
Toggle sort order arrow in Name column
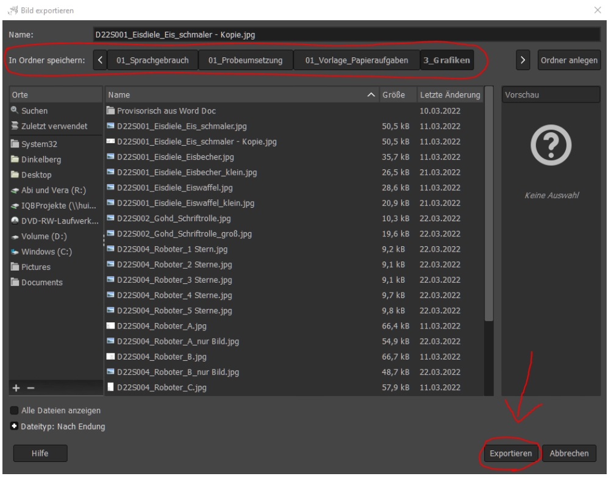pos(371,94)
